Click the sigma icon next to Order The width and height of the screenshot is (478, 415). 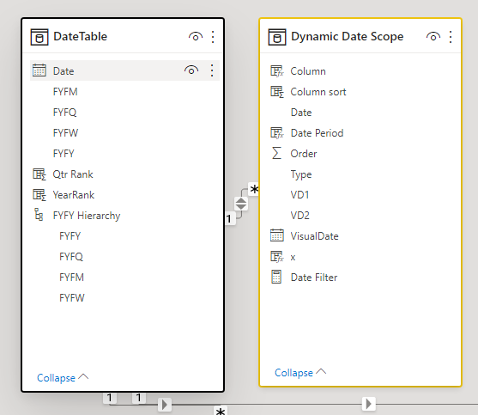click(x=276, y=153)
